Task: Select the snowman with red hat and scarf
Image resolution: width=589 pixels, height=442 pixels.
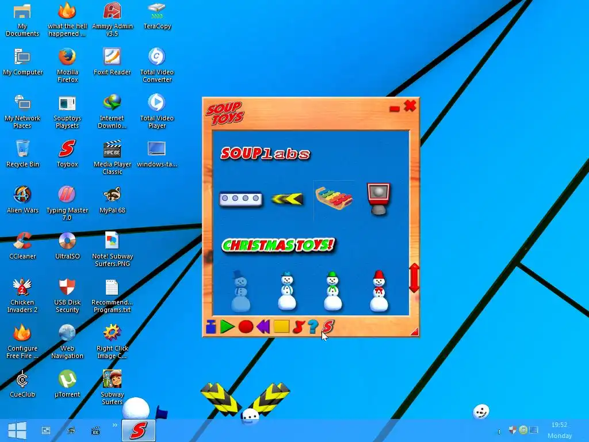Action: click(379, 291)
